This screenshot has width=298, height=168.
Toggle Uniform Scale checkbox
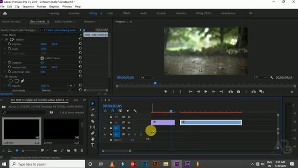pos(42,58)
